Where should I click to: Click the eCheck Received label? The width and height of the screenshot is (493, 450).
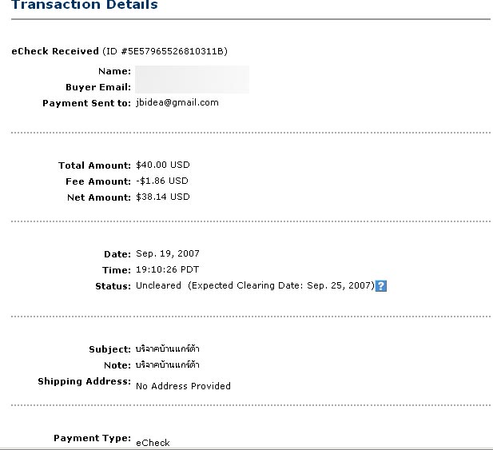click(x=55, y=51)
